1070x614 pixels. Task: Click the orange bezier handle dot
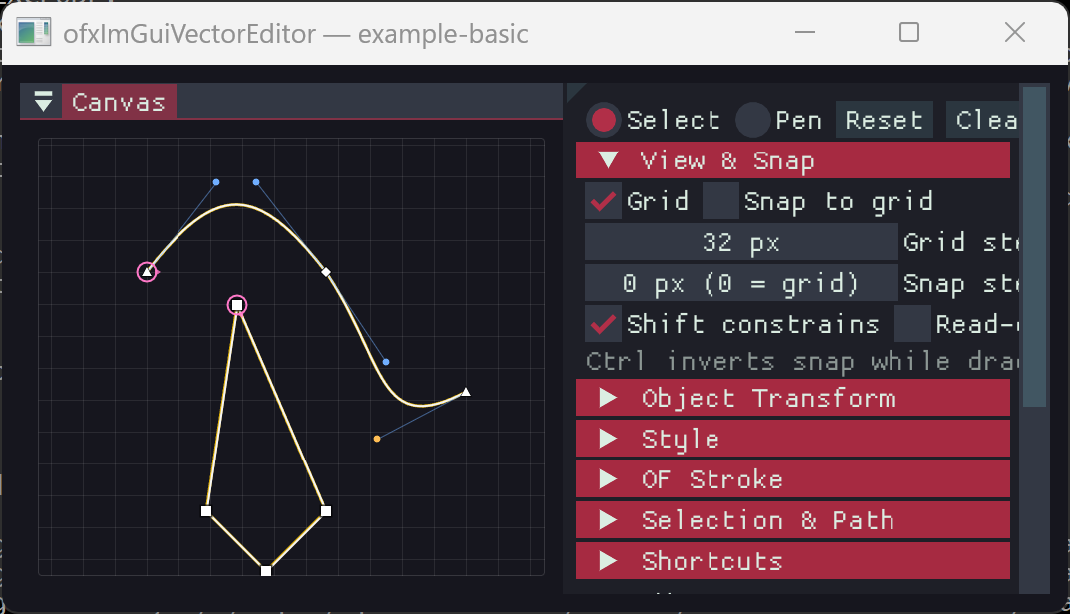[377, 439]
